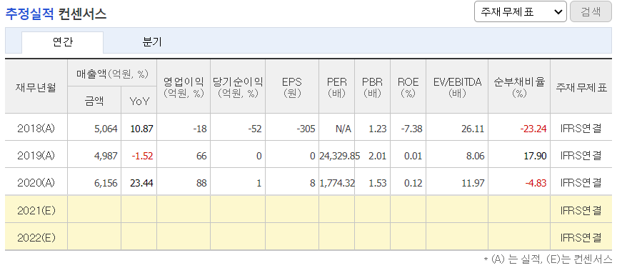This screenshot has width=617, height=268.
Task: Click ROE value 0.01
Action: (413, 156)
